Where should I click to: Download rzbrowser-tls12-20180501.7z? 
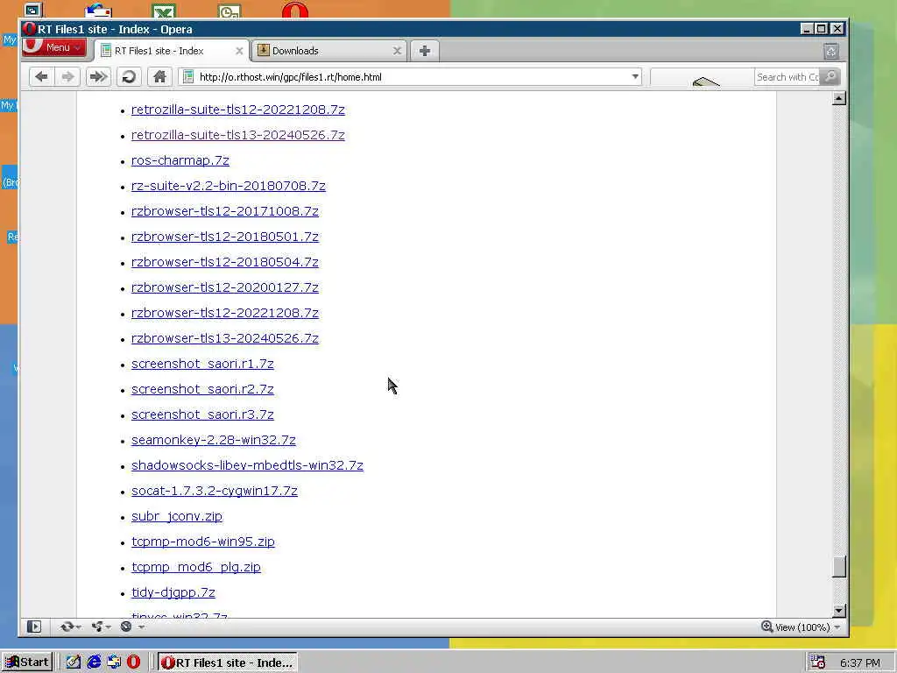click(x=225, y=237)
